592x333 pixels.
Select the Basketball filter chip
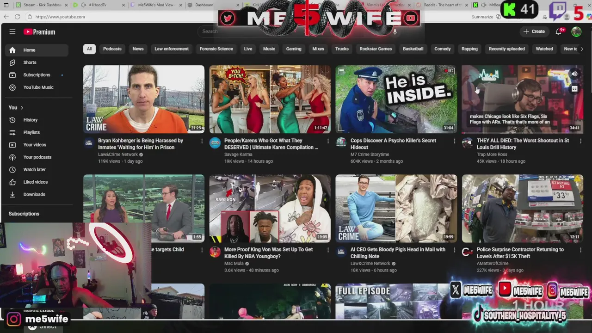[x=413, y=49]
